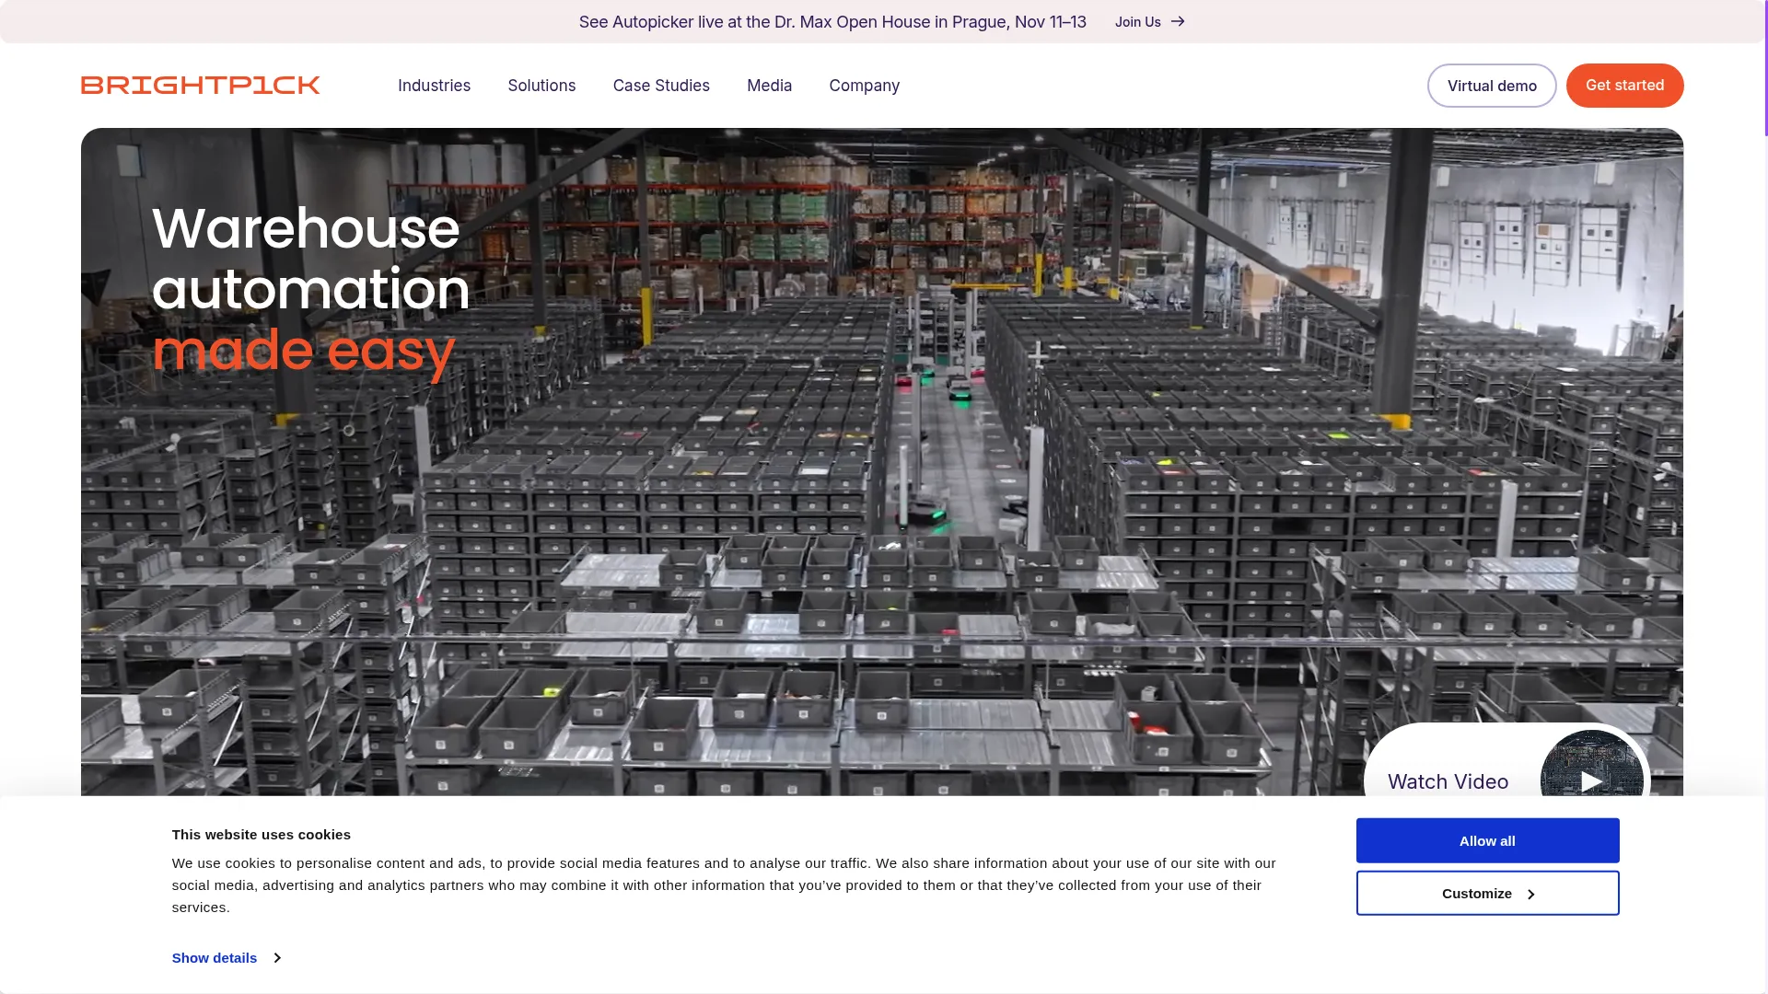Click Allow all cookies button

[1487, 840]
